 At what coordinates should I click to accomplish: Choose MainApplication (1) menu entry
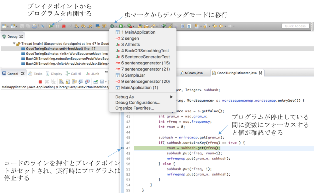[143, 88]
